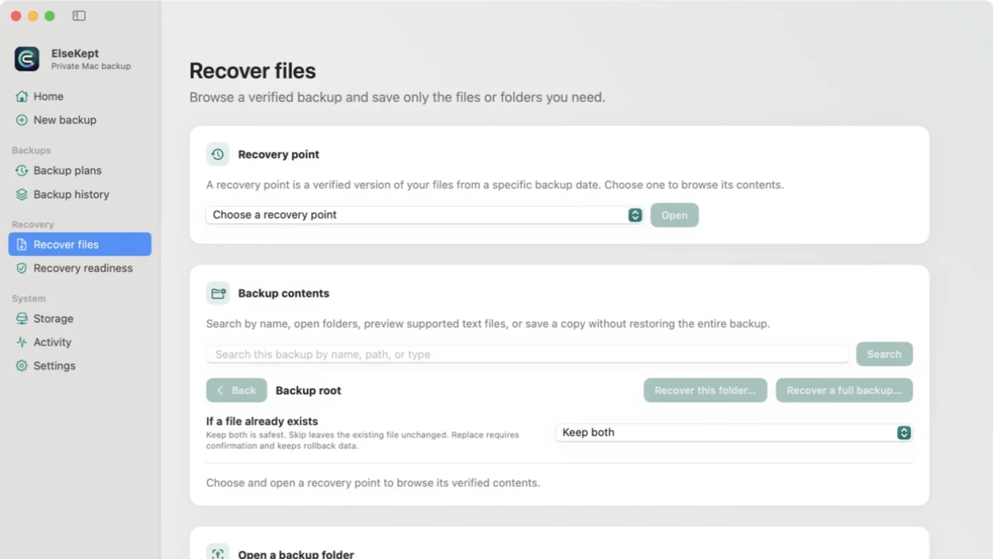
Task: Open the Keep both conflict dropdown
Action: pos(734,433)
